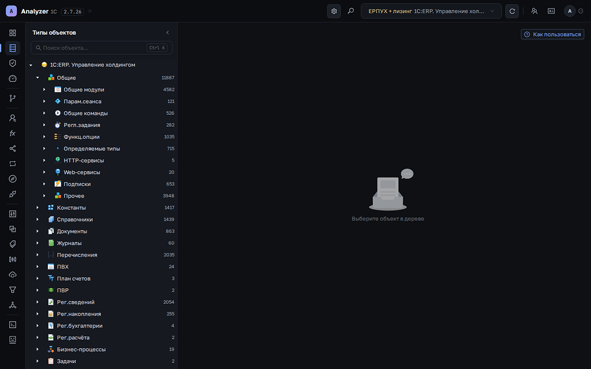Open the shield checkmark sidebar icon

click(x=13, y=63)
